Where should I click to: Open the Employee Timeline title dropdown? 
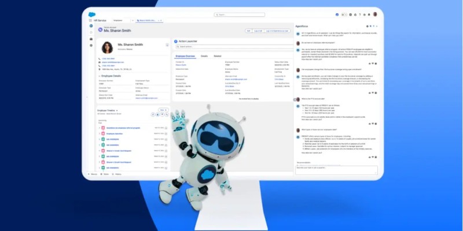[x=117, y=110]
